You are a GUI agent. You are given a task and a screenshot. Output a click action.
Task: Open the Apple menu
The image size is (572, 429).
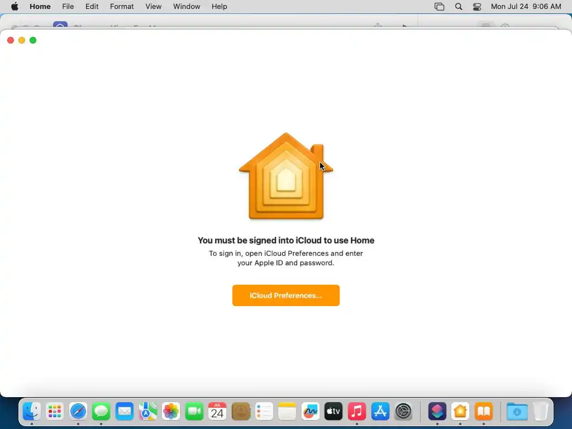15,7
